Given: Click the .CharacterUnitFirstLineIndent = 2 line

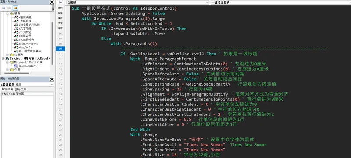Looking at the screenshot, I should (x=207, y=115).
